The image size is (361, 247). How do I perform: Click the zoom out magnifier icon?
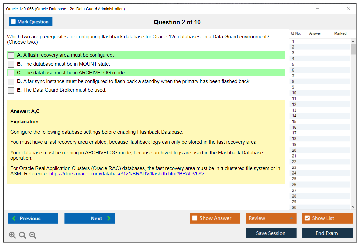coord(33,235)
